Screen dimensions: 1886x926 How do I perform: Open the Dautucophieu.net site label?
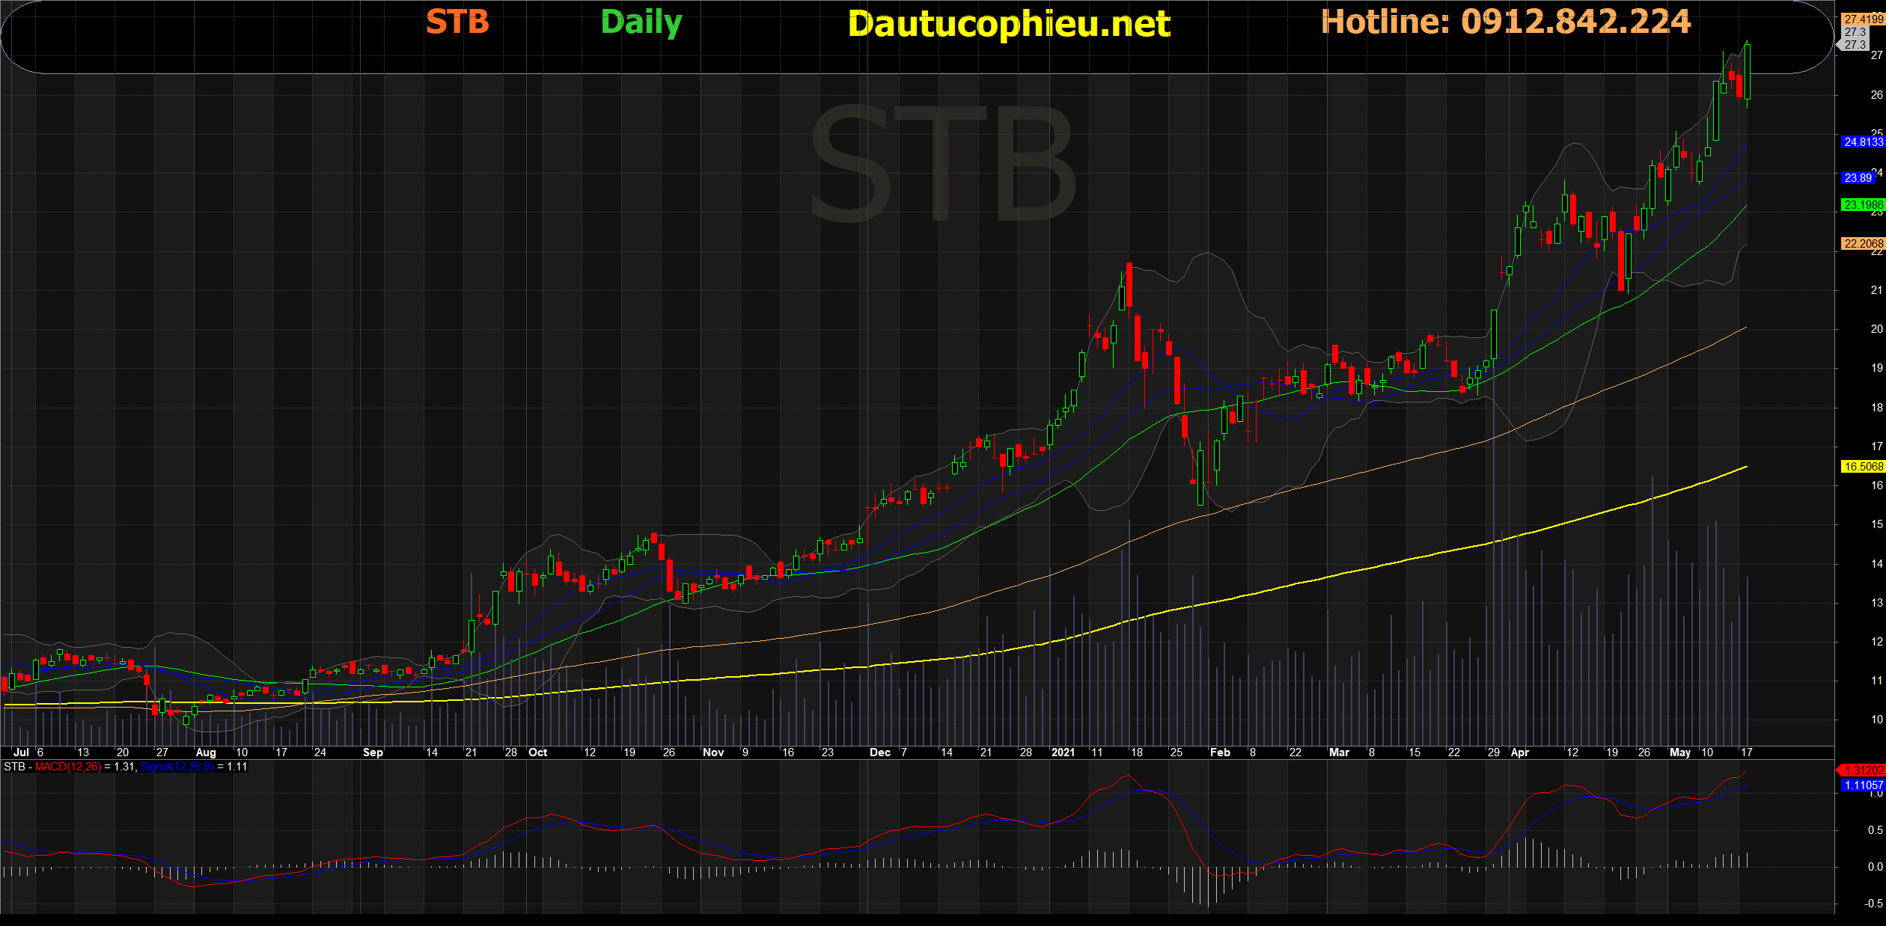tap(1008, 25)
